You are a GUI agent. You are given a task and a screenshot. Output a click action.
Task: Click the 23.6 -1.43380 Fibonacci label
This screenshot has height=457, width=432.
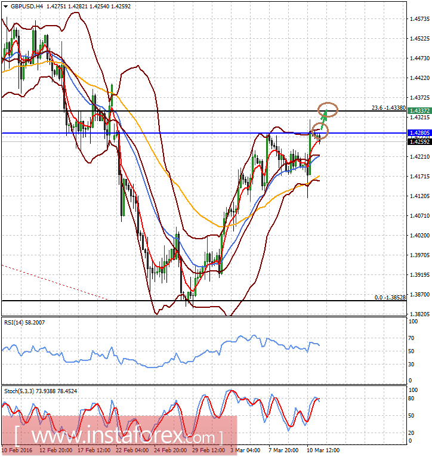click(x=388, y=108)
